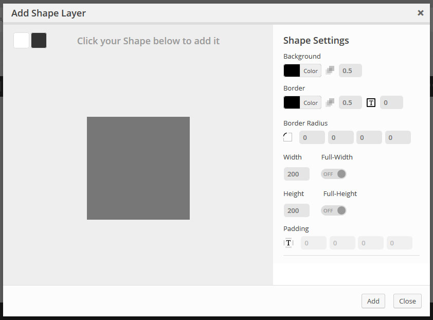The image size is (433, 320).
Task: Select the white preview background swatch
Action: [x=21, y=40]
